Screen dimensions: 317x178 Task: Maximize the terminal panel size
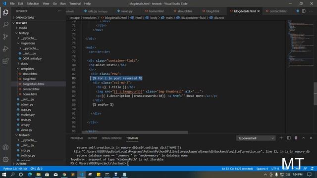click(304, 138)
